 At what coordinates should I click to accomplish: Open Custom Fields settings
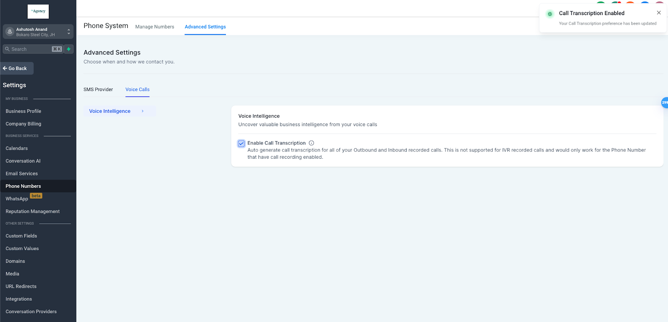[21, 236]
